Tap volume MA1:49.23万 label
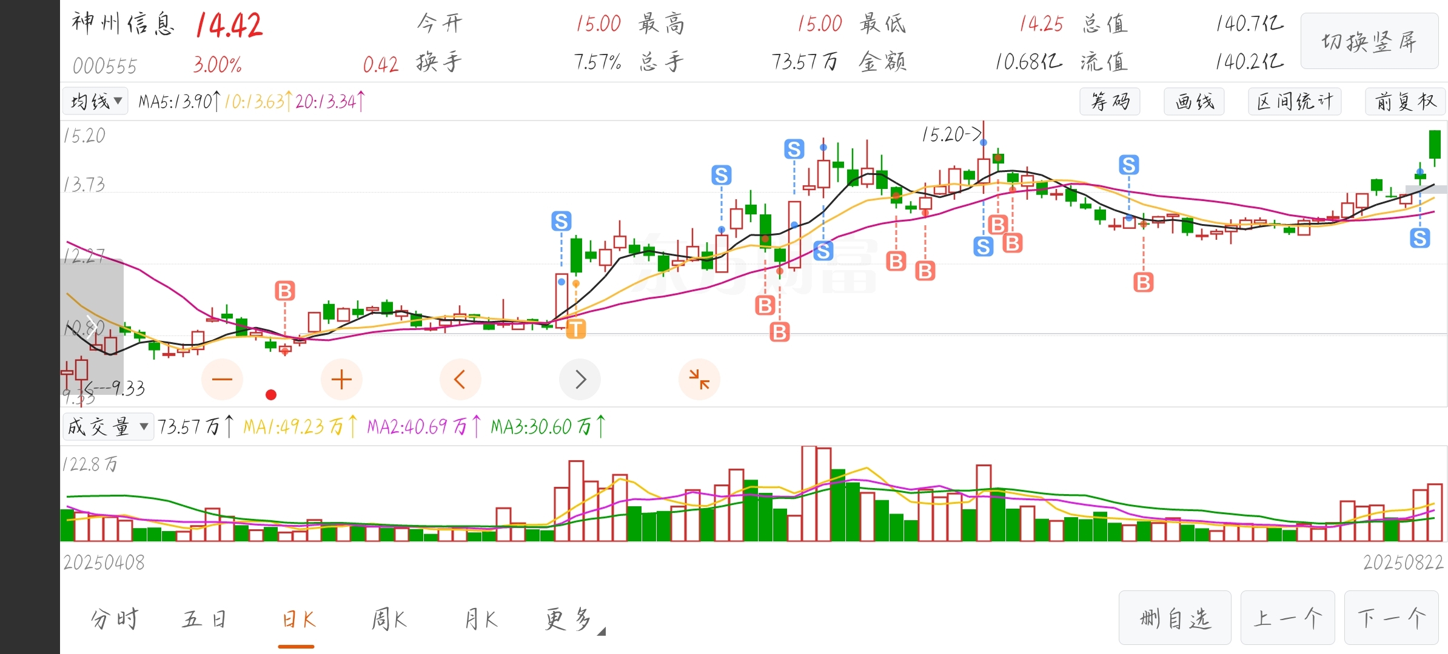This screenshot has height=654, width=1448. [300, 426]
